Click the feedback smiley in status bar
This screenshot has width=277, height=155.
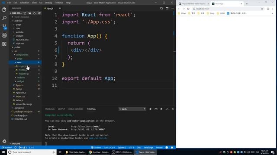167,147
